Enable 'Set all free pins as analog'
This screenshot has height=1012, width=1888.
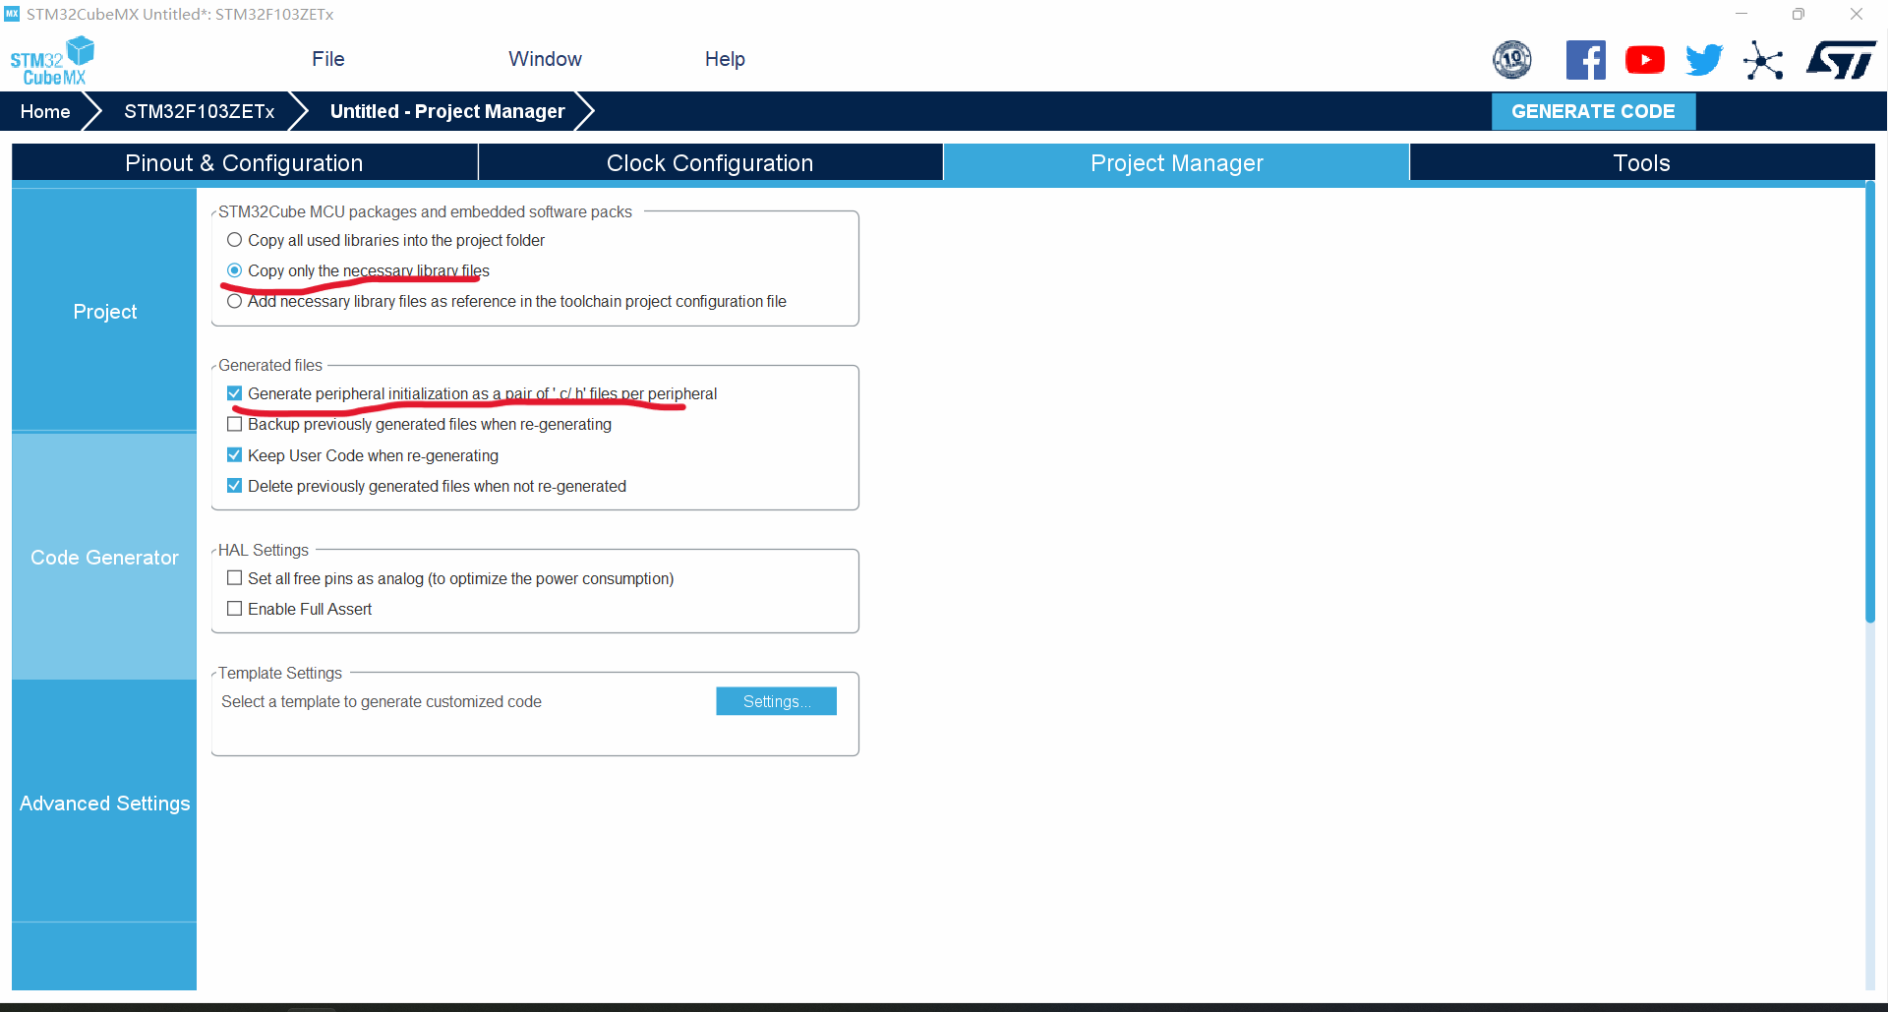coord(234,578)
